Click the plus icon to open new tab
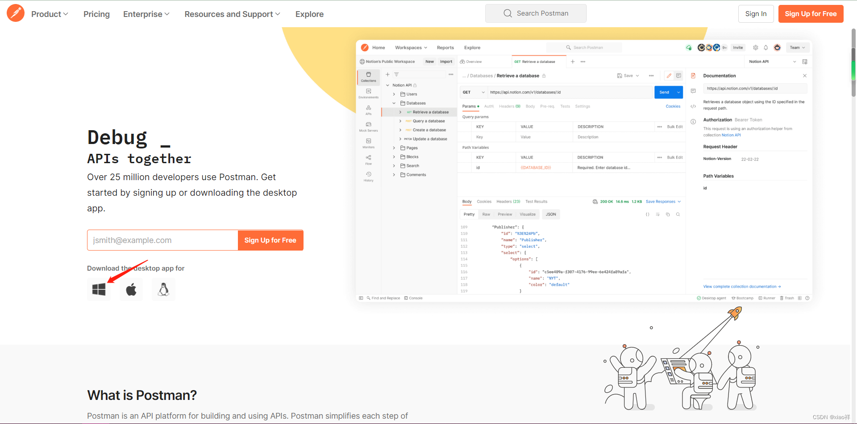 tap(573, 62)
